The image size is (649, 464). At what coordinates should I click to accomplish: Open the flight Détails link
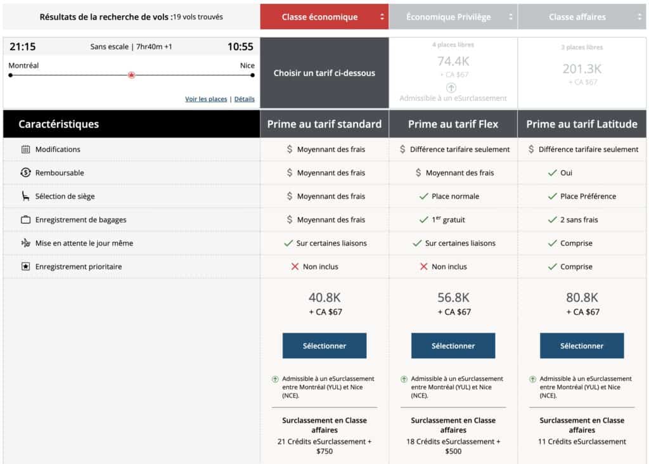[x=245, y=100]
